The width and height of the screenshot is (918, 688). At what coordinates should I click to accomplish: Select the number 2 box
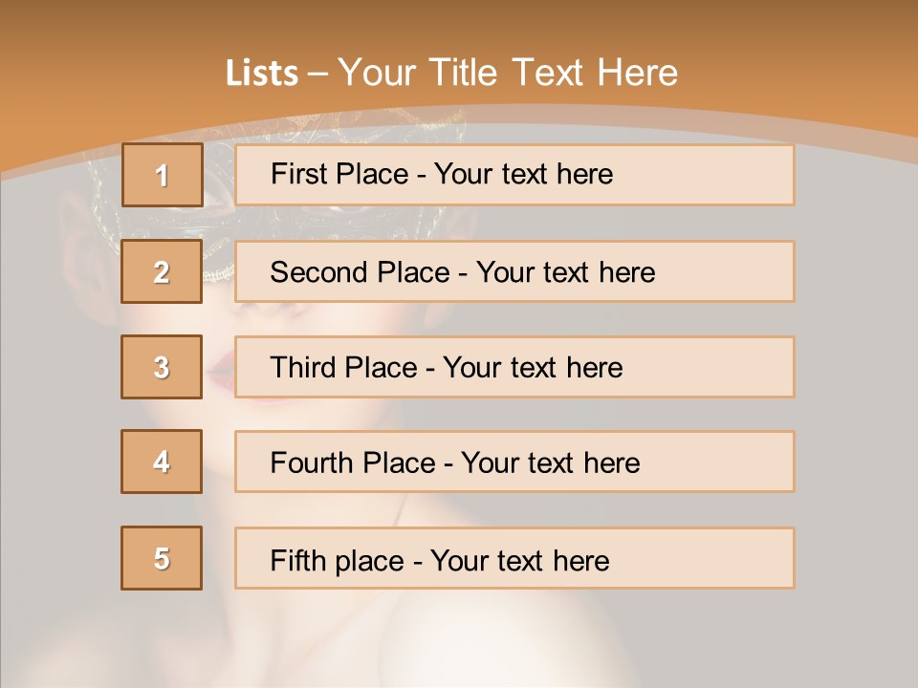click(162, 271)
